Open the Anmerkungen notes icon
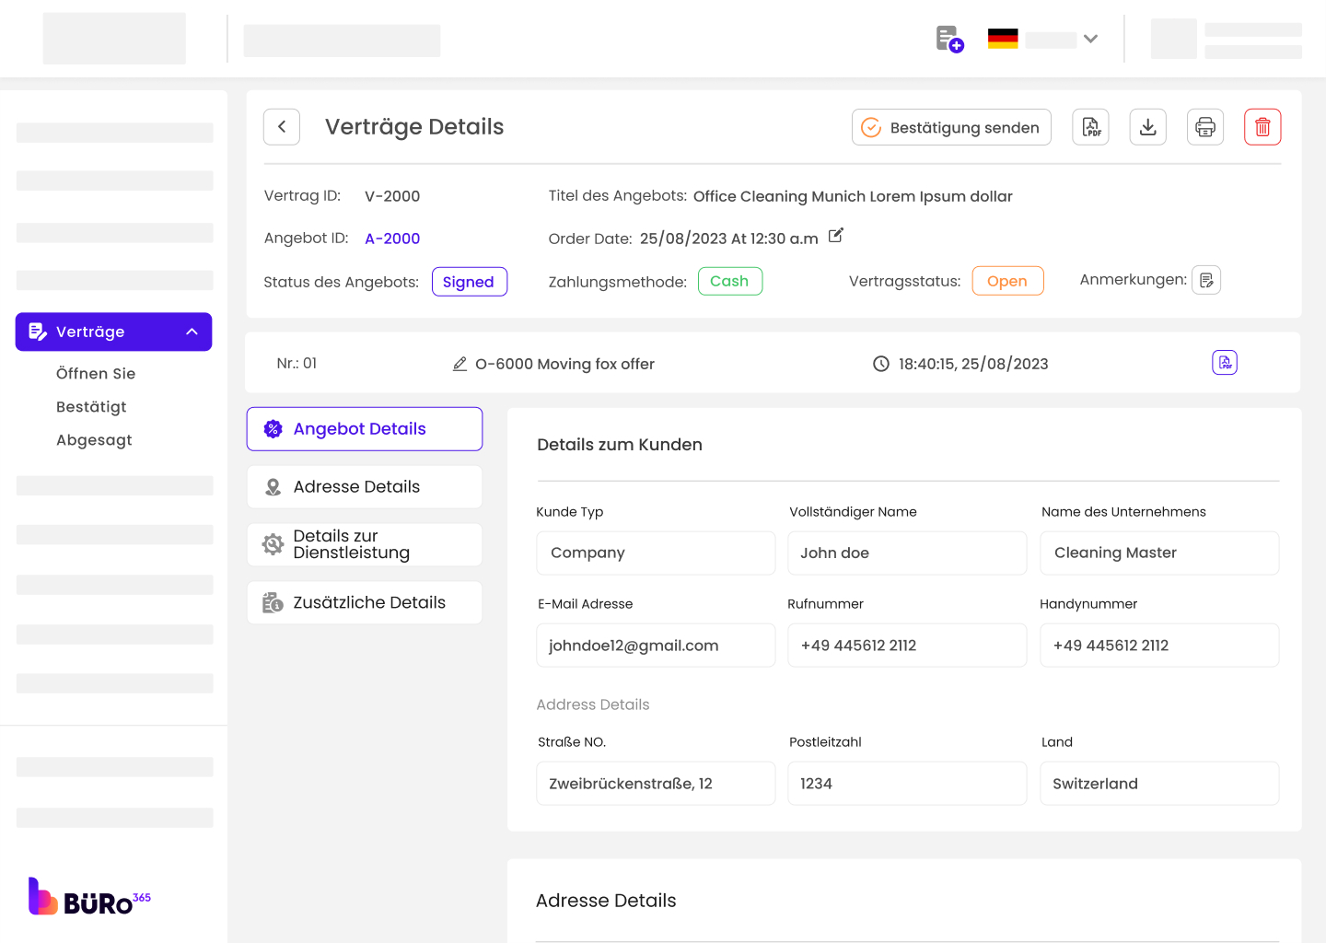The width and height of the screenshot is (1326, 943). click(1205, 280)
